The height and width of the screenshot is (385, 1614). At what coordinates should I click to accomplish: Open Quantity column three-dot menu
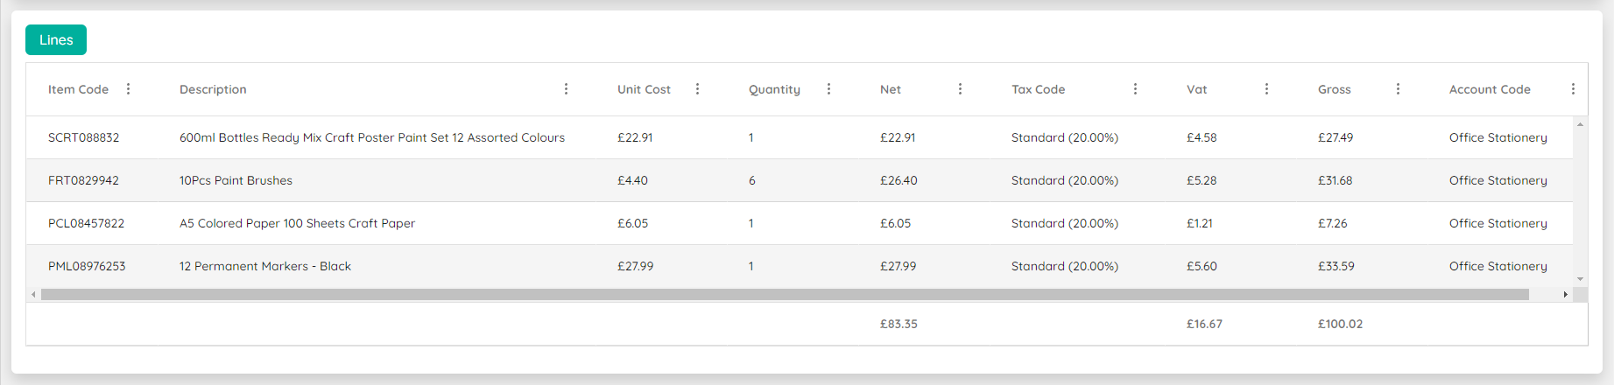[829, 89]
